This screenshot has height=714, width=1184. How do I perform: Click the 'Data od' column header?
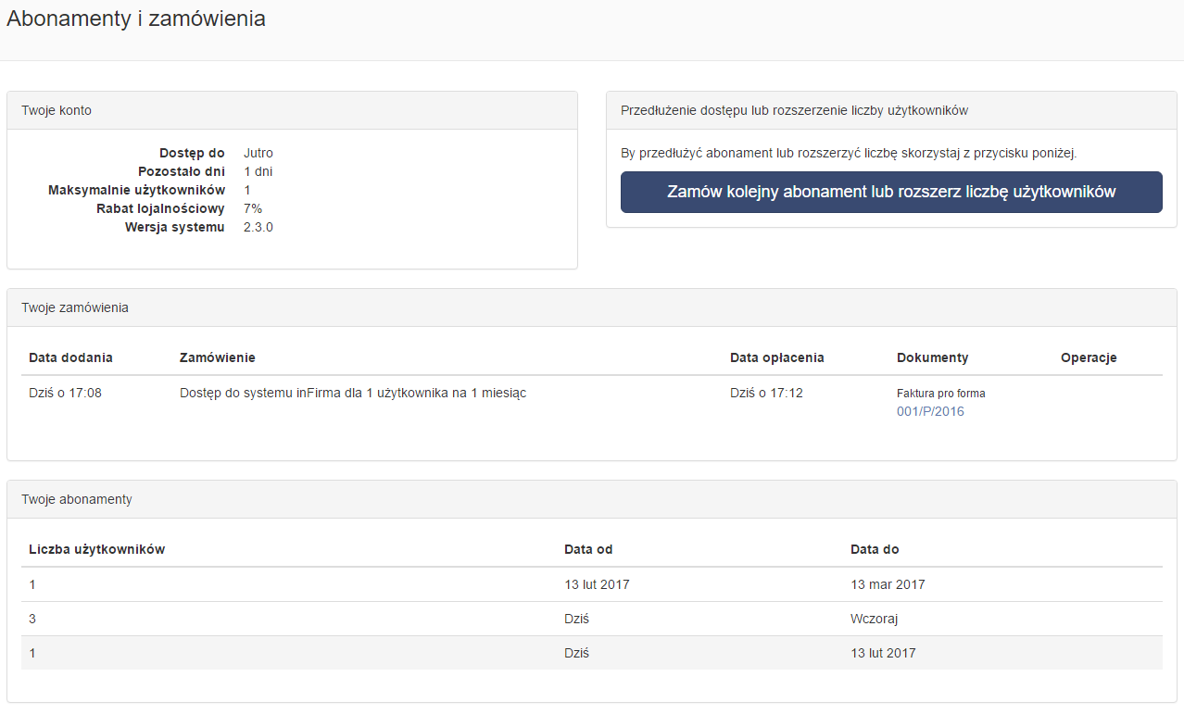588,549
